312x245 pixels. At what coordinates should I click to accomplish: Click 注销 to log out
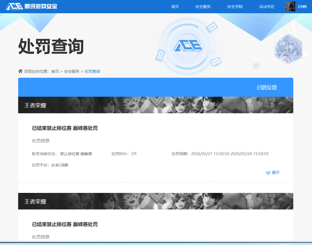[302, 6]
